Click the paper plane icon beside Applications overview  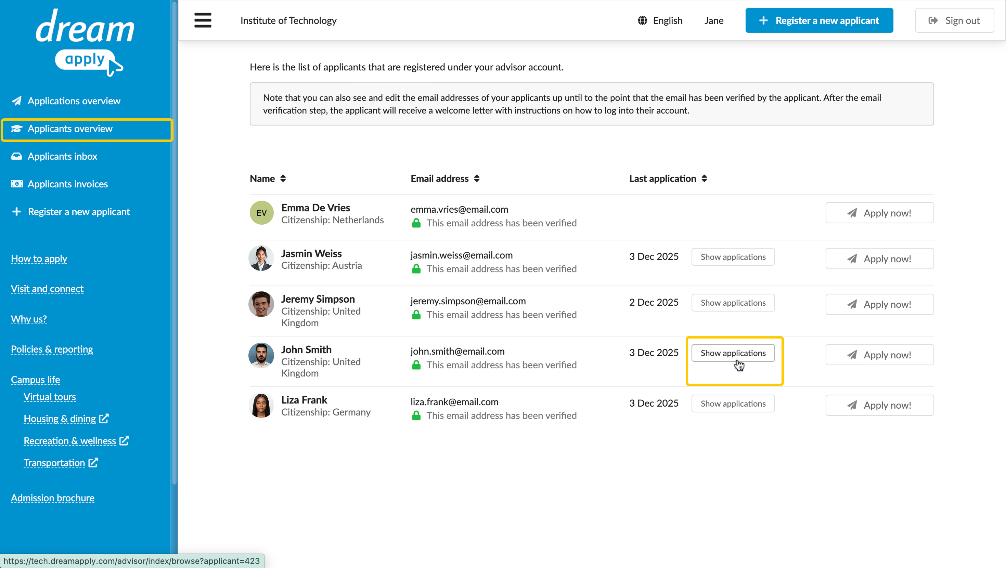pos(17,101)
